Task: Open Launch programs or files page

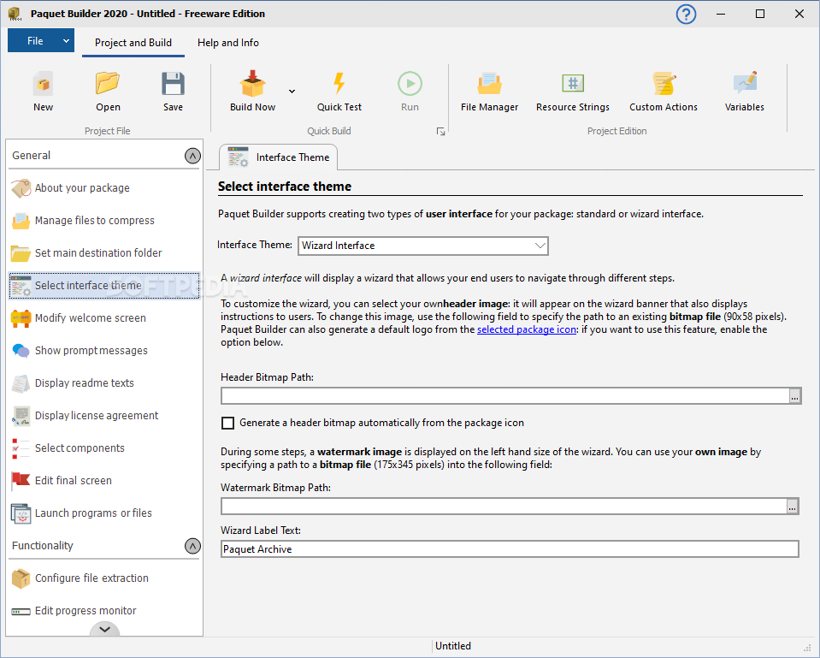Action: coord(104,513)
